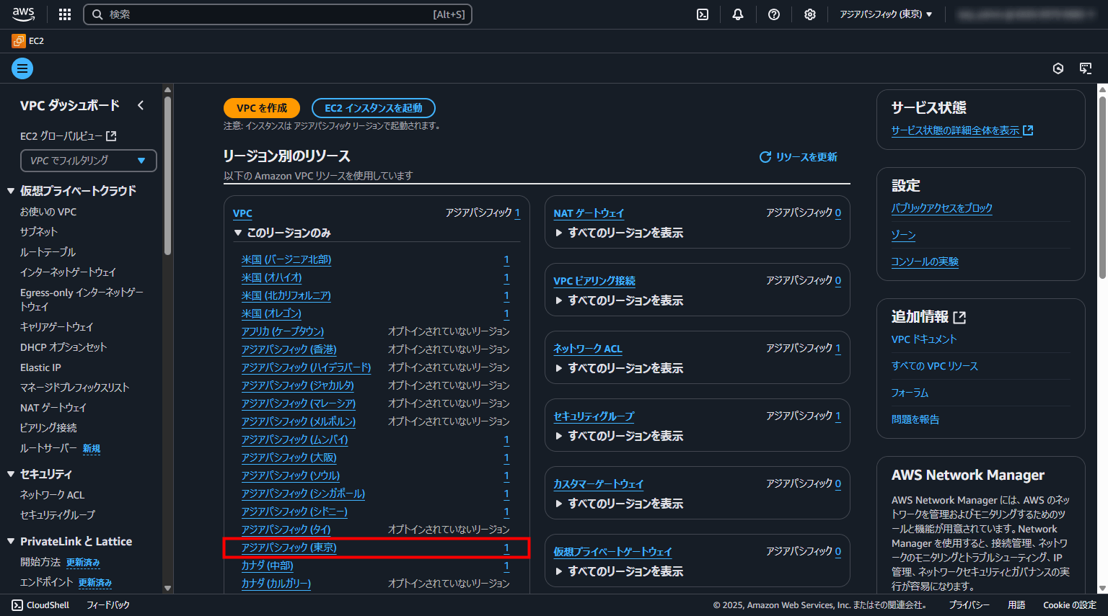The height and width of the screenshot is (616, 1108).
Task: Open the アジアパシフィック (東京) region link
Action: [289, 548]
